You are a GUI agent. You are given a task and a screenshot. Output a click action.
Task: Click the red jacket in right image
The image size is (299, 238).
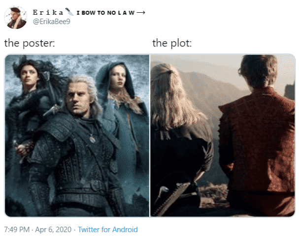coord(258,140)
